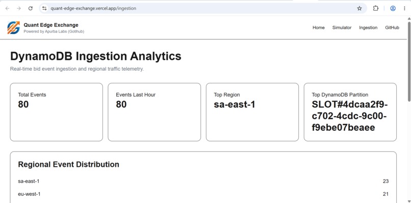The image size is (411, 203).
Task: Open the GitHub nav link
Action: click(x=392, y=28)
